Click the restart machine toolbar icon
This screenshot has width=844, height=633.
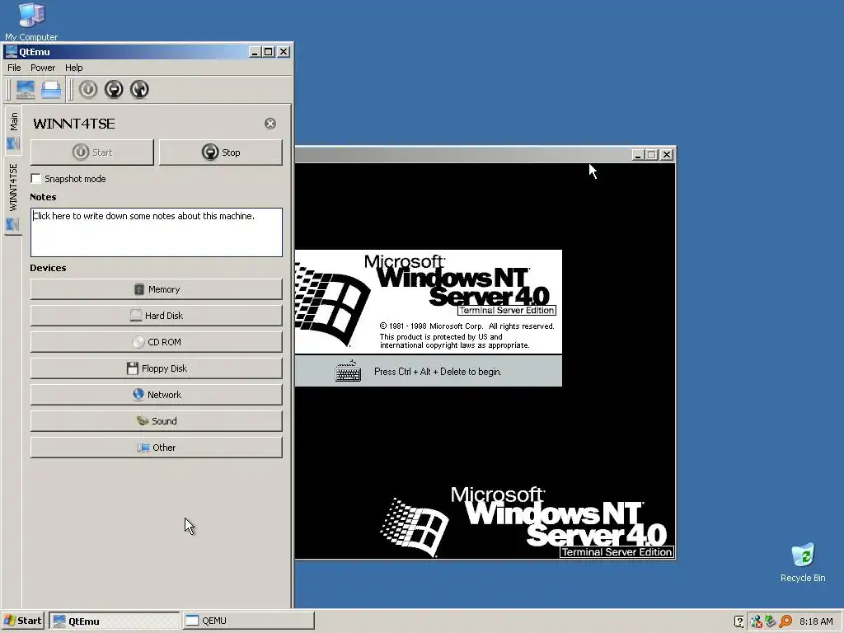pos(139,89)
